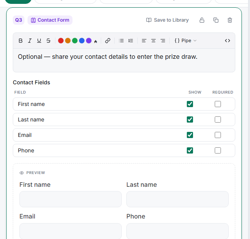Insert a bulleted list
Viewport: 250px width, 239px height.
pos(121,41)
